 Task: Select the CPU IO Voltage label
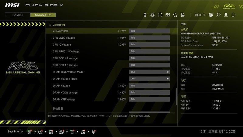tap(62, 44)
